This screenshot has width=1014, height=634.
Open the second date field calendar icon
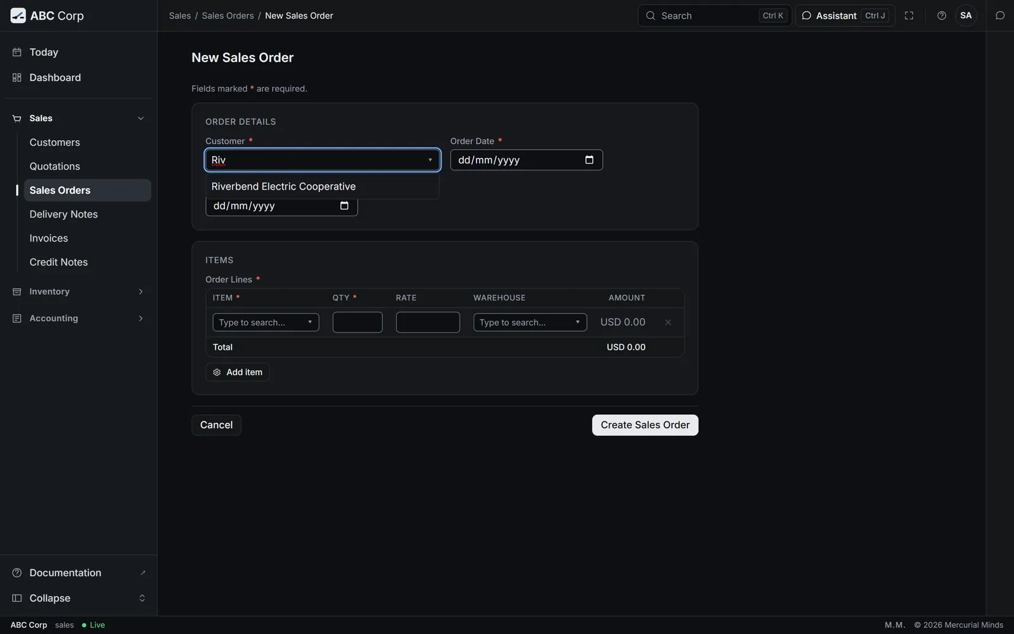pos(344,205)
